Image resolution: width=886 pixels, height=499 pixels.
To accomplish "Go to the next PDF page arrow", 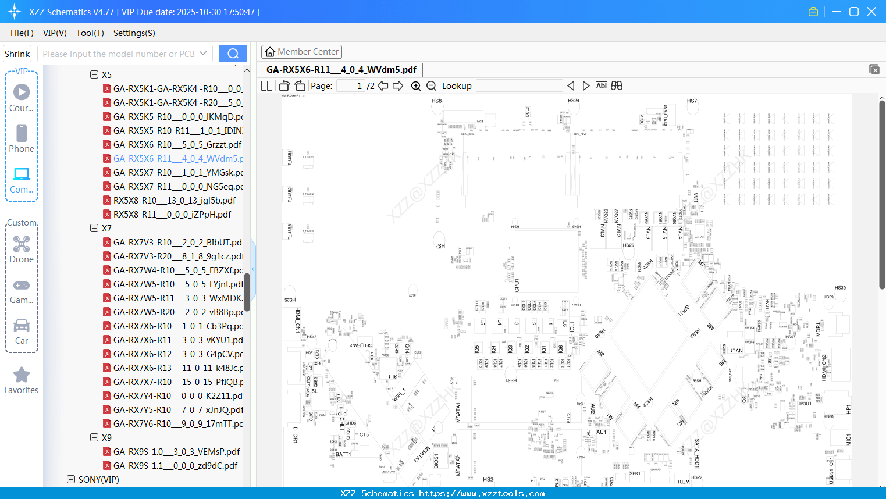I will 398,85.
